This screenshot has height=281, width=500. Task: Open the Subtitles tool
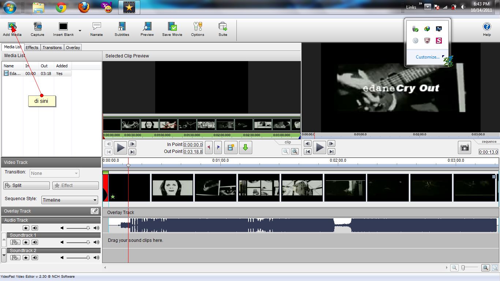tap(122, 29)
